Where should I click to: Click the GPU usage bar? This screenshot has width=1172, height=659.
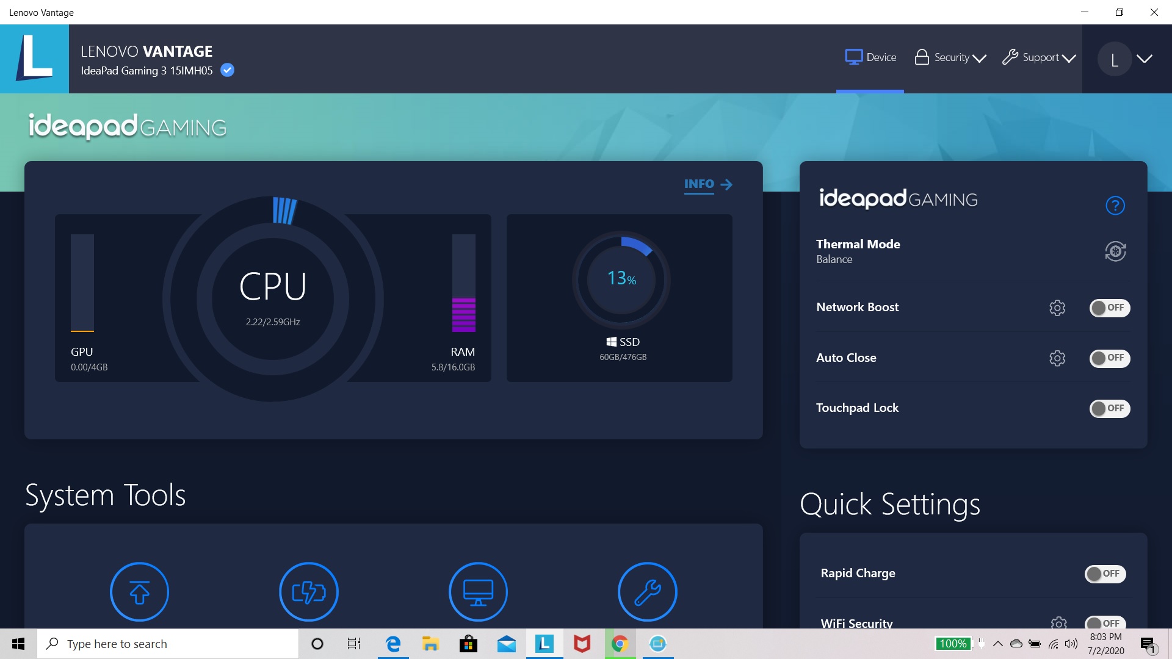82,283
